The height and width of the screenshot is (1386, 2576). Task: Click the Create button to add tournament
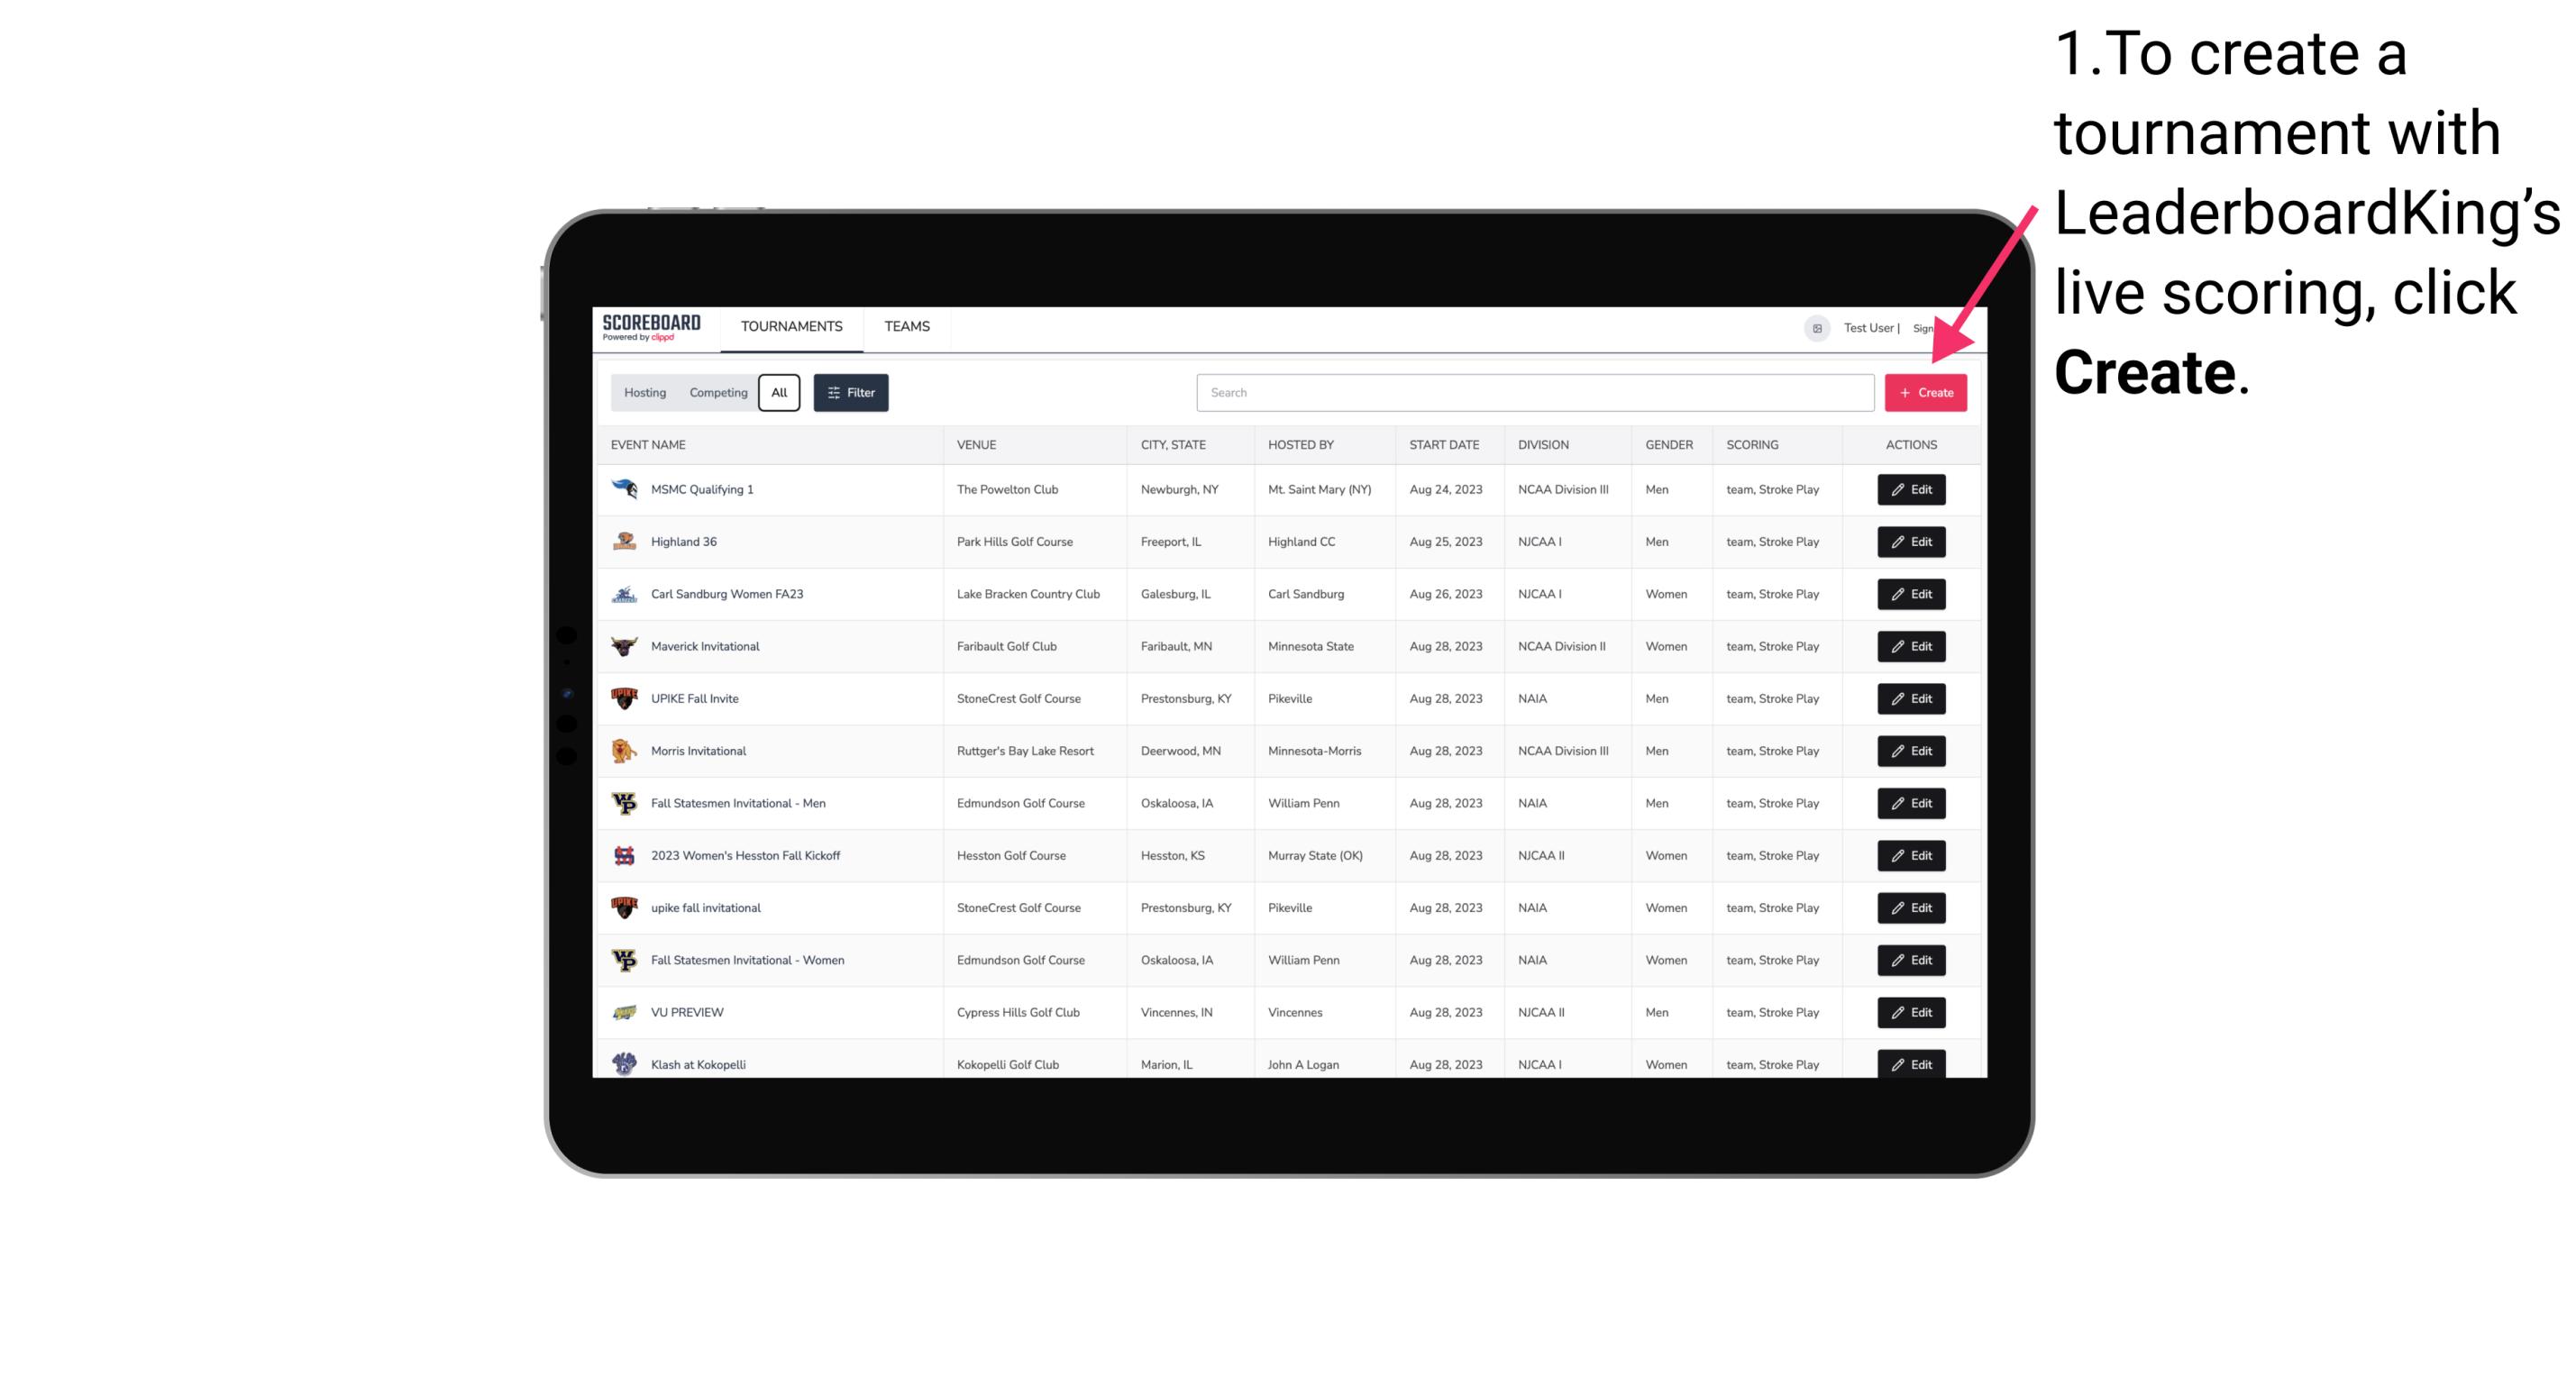coord(1925,393)
